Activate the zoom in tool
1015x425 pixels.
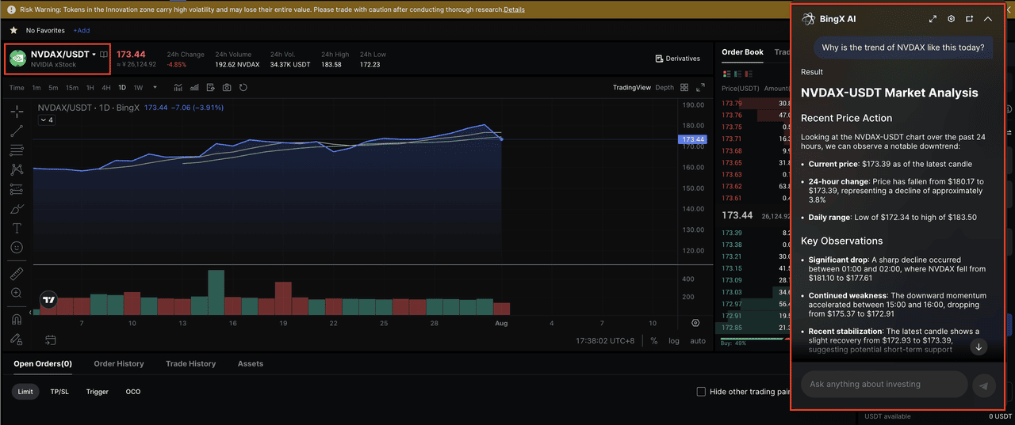point(17,293)
